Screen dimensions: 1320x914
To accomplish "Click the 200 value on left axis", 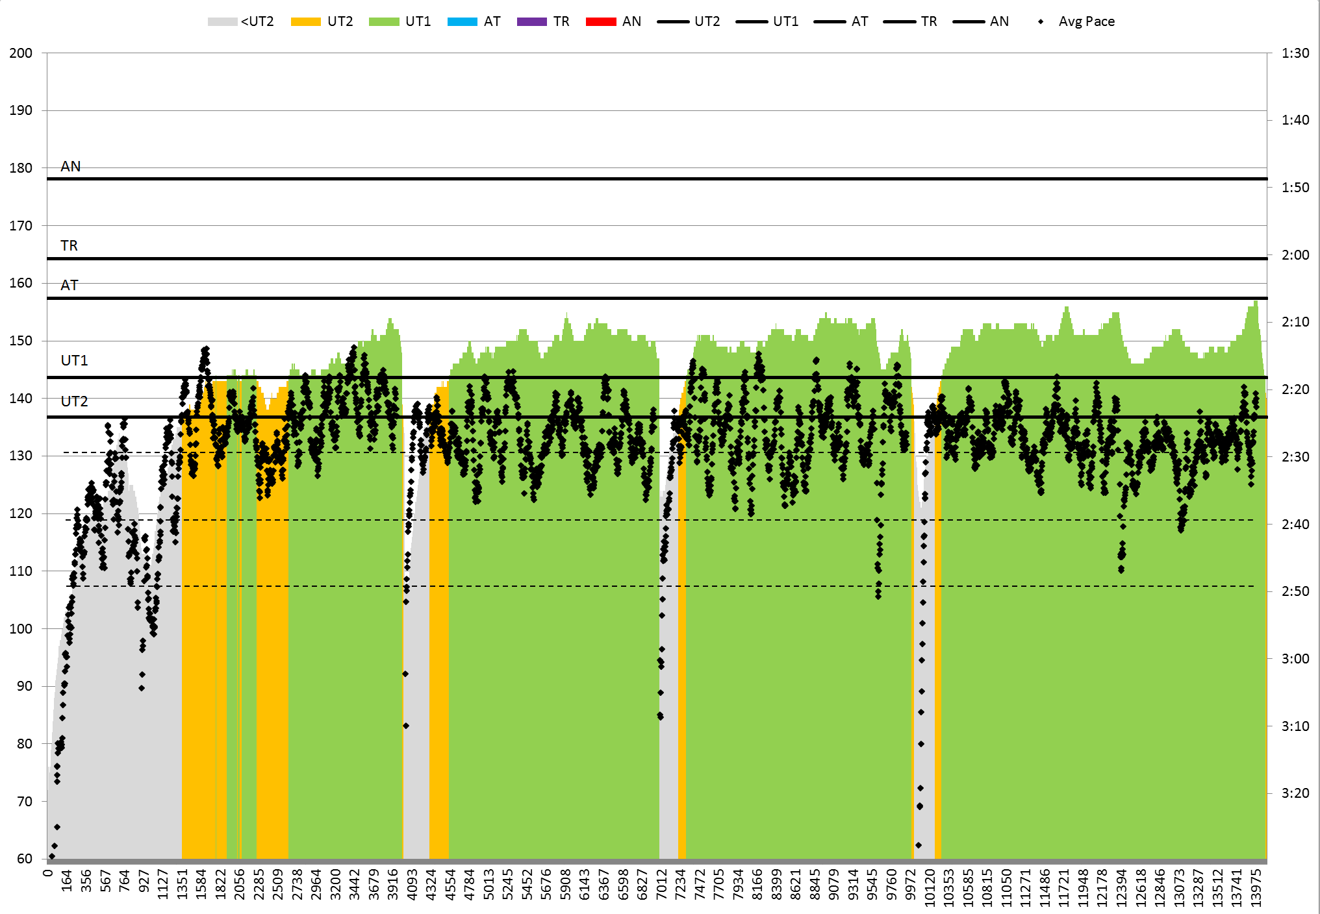I will coord(21,53).
